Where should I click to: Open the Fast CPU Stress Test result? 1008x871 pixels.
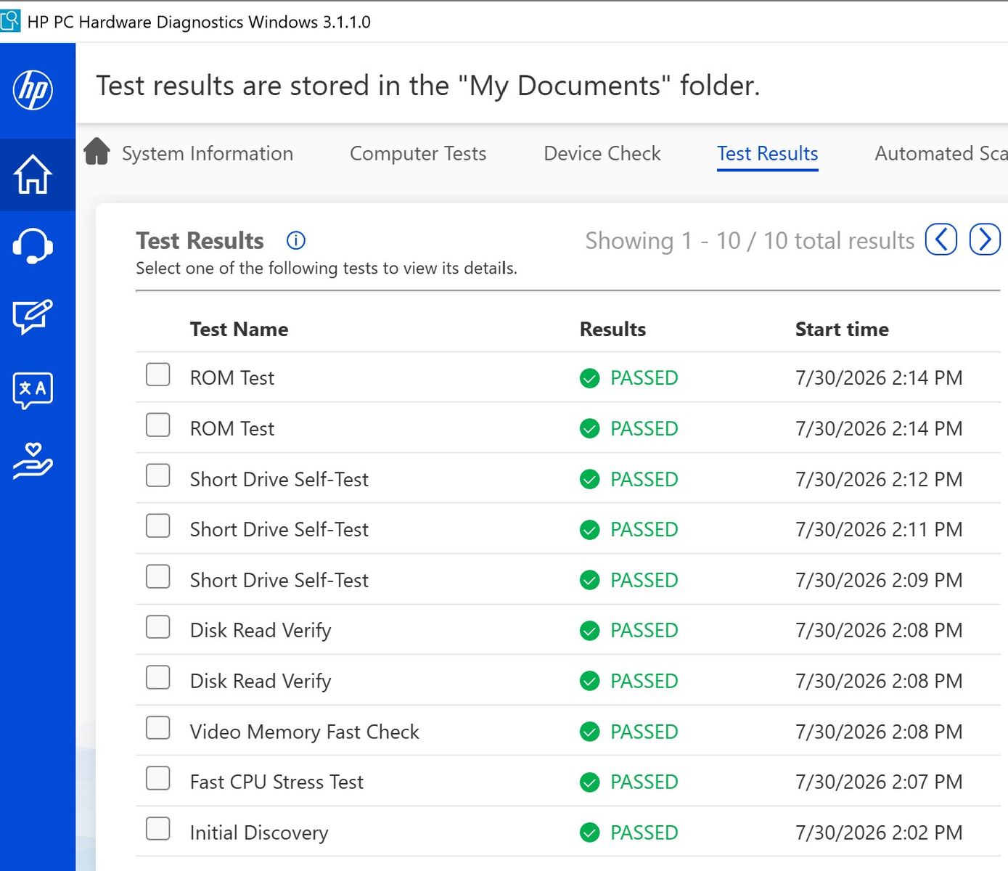276,782
